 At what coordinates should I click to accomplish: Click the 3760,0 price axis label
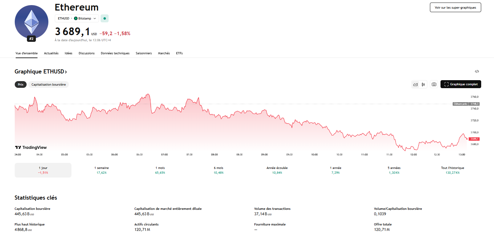(474, 97)
